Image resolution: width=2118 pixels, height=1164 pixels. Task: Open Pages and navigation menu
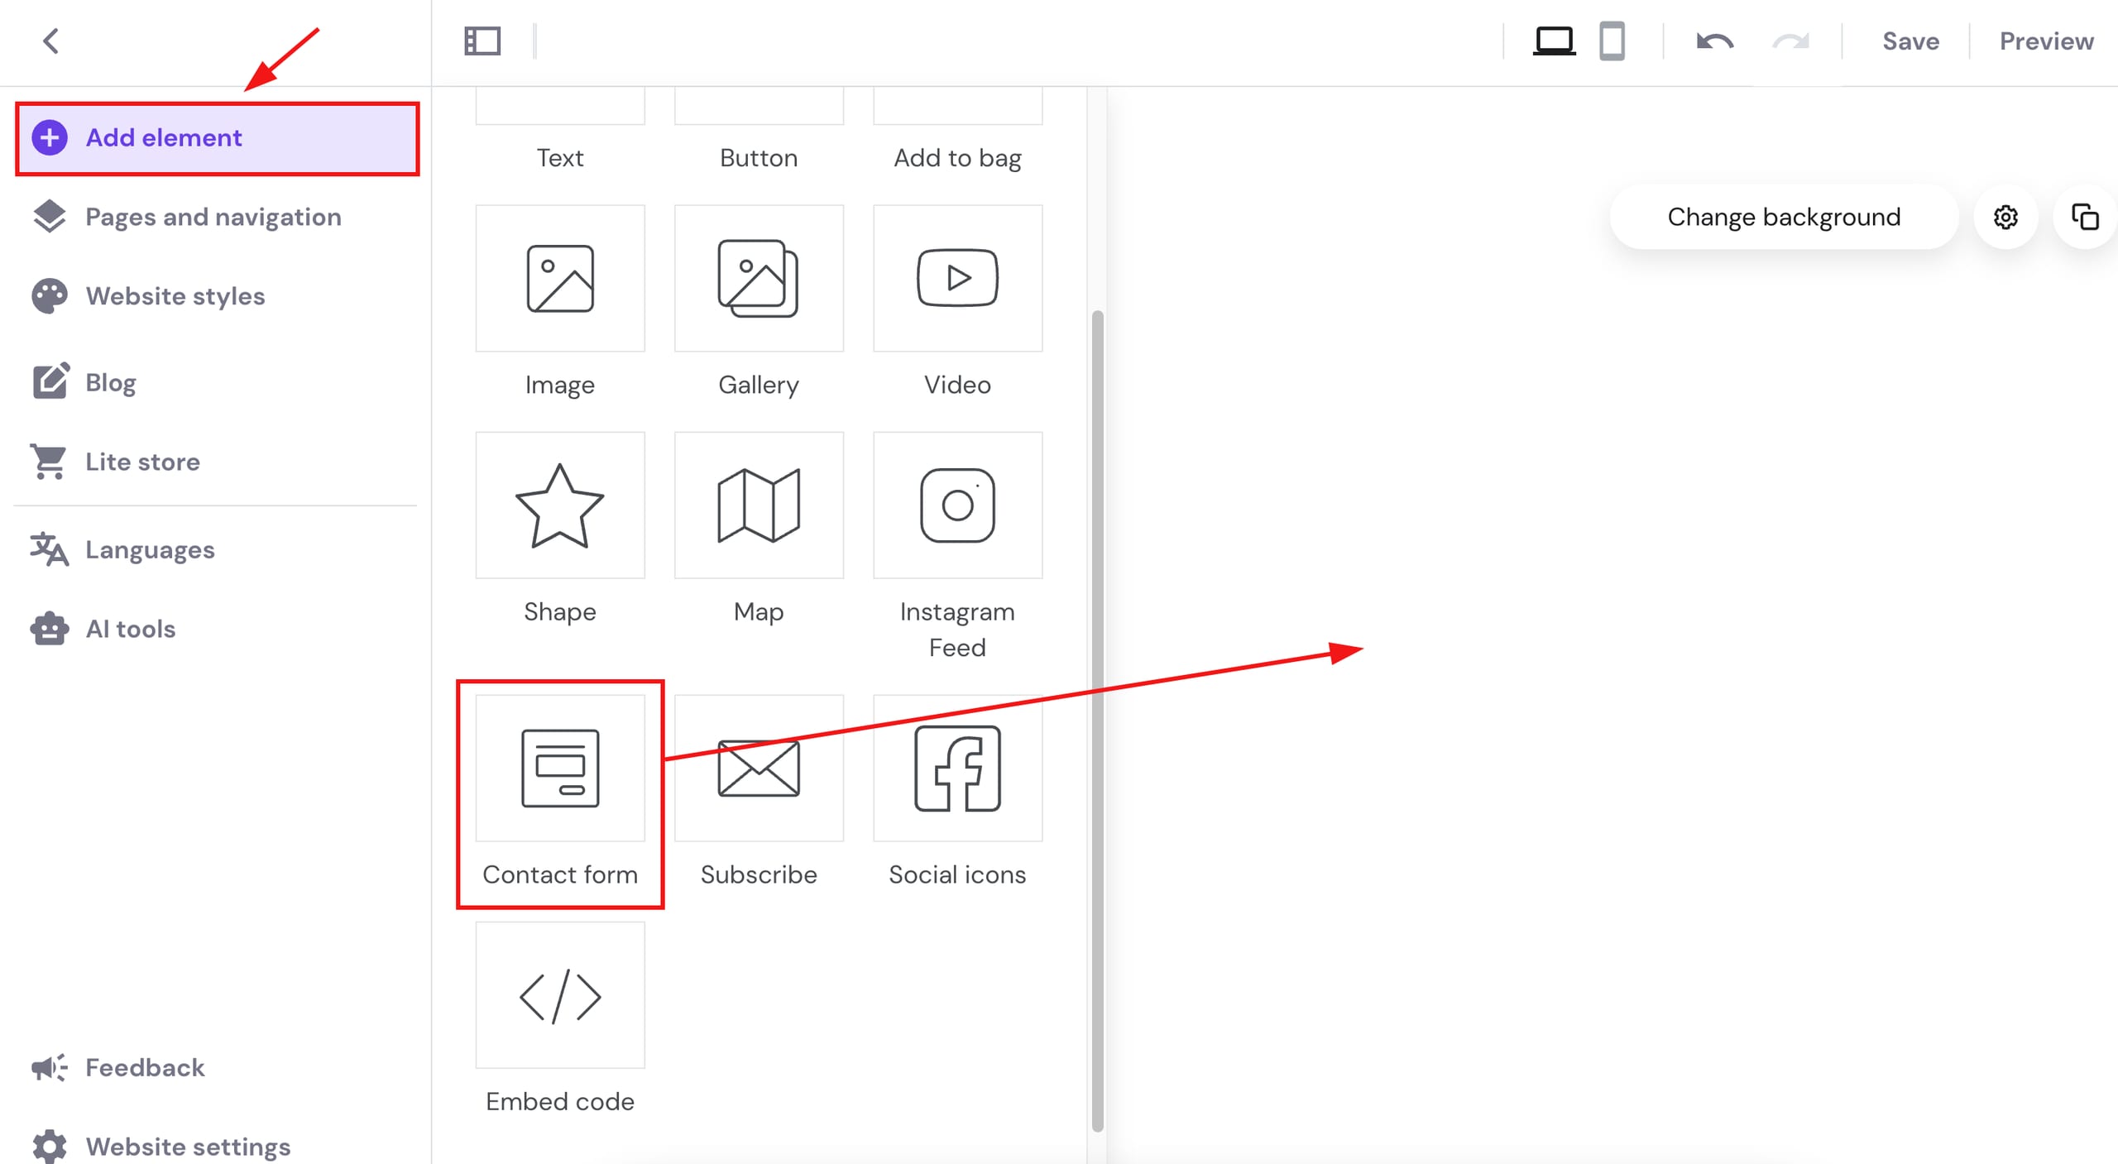click(x=213, y=217)
